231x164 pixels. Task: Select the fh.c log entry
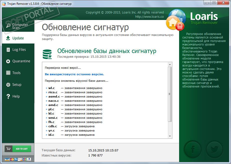tap(74, 122)
